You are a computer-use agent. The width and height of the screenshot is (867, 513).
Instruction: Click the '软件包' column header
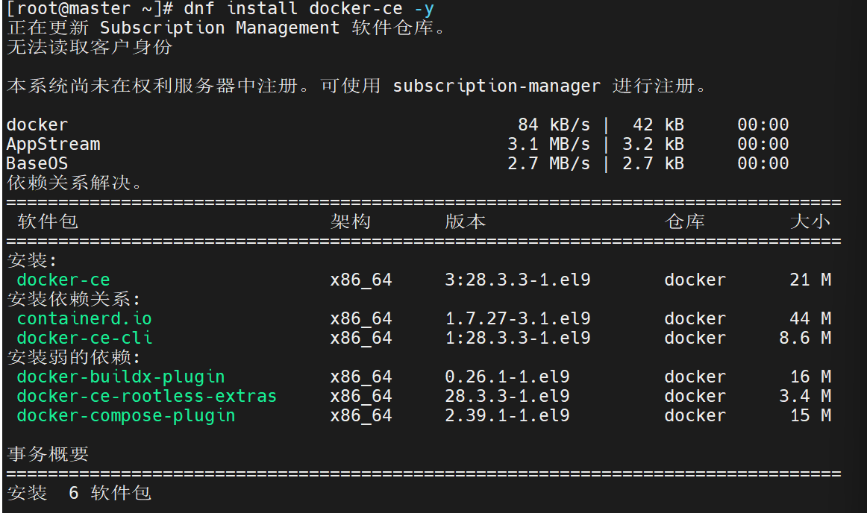point(48,221)
